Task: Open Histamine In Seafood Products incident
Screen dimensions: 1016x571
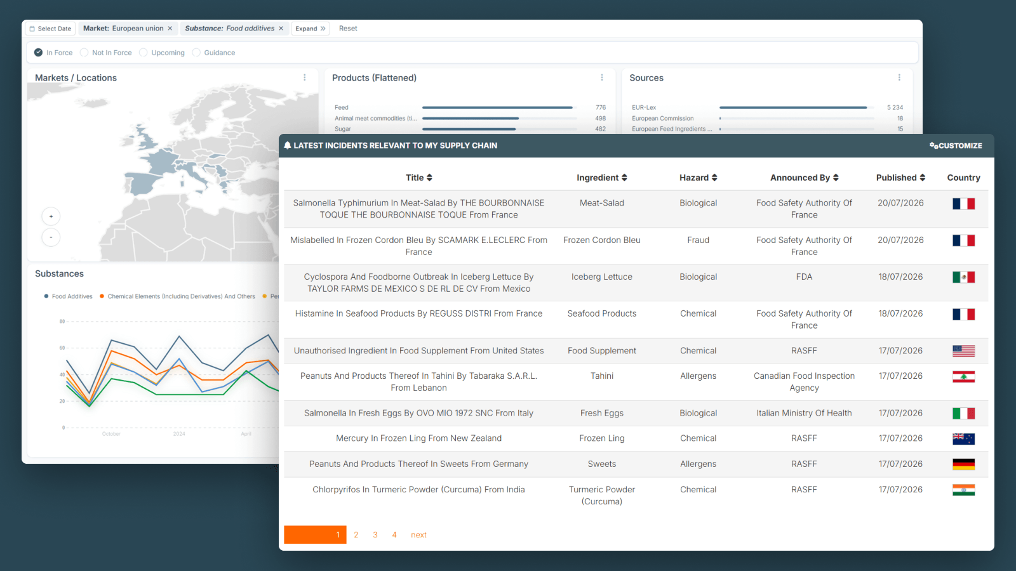Action: click(419, 313)
